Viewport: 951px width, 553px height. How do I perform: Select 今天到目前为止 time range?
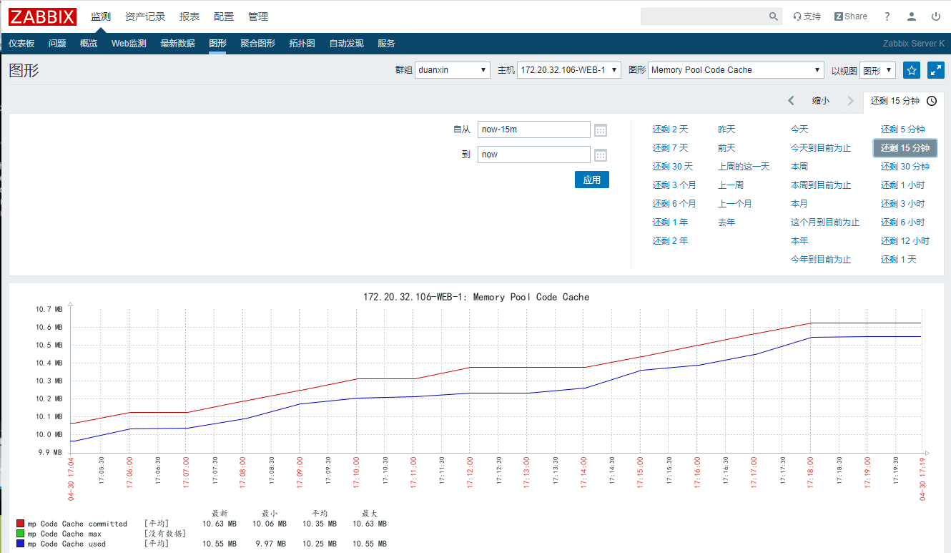(x=821, y=148)
